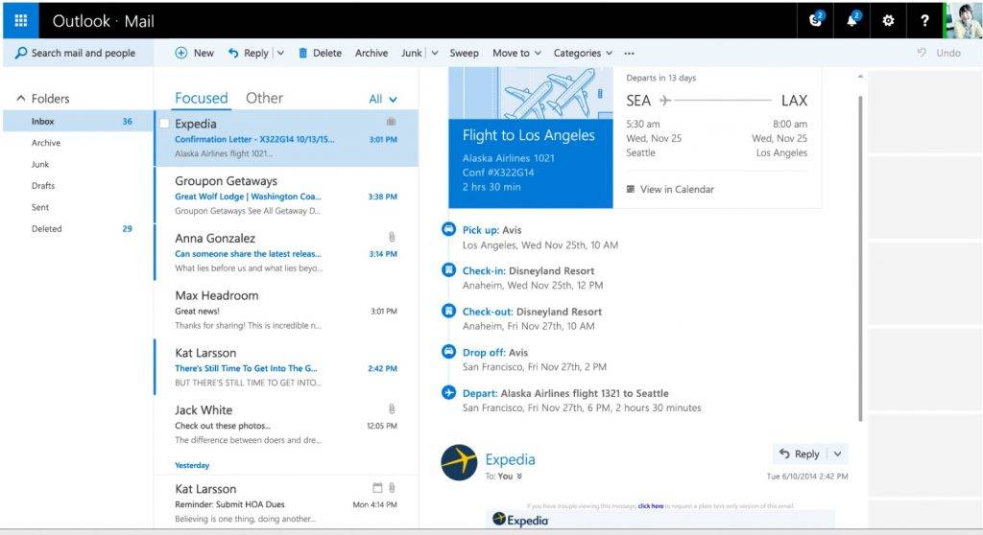Click the Outlook Mail title
Viewport: 983px width, 535px height.
103,21
